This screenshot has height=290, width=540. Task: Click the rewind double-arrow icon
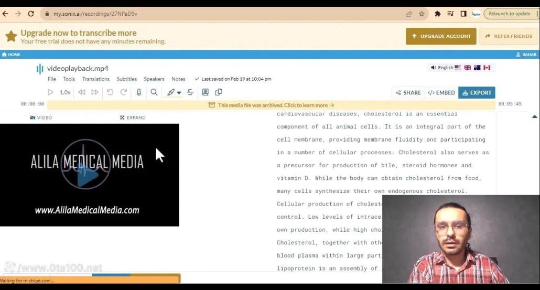82,92
